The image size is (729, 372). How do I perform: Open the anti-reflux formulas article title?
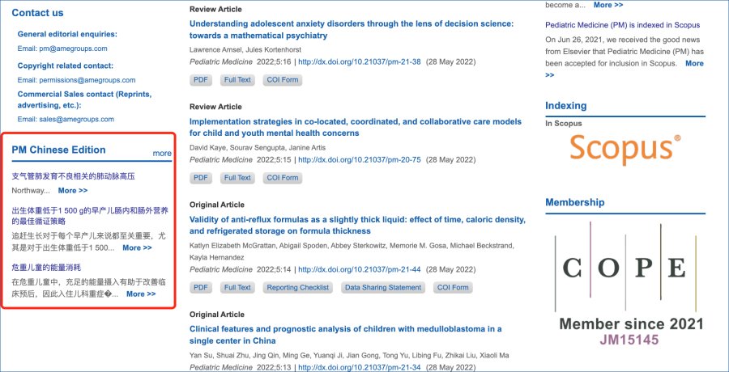tap(357, 225)
